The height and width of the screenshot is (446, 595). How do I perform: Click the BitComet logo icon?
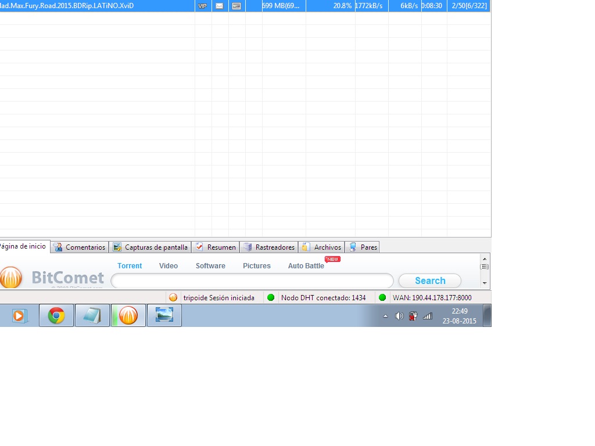coord(11,277)
